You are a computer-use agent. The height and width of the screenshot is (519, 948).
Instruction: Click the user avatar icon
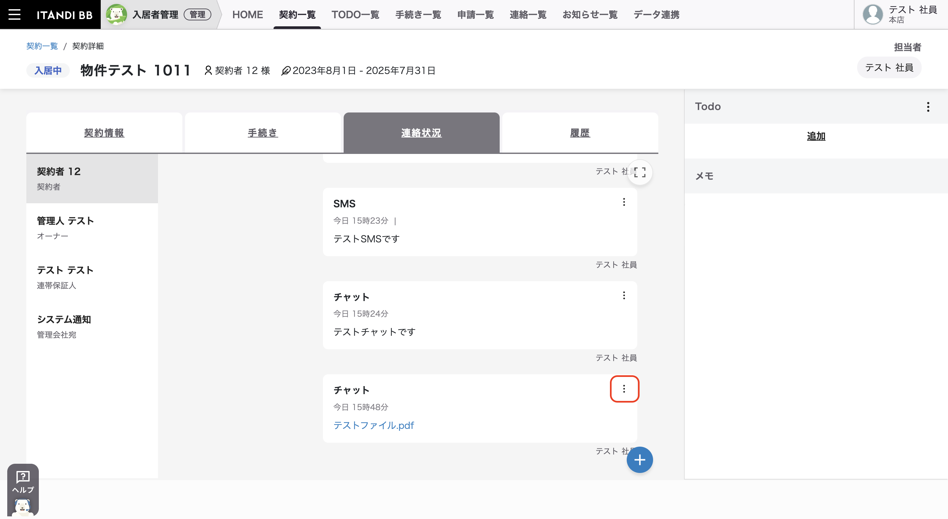point(873,14)
